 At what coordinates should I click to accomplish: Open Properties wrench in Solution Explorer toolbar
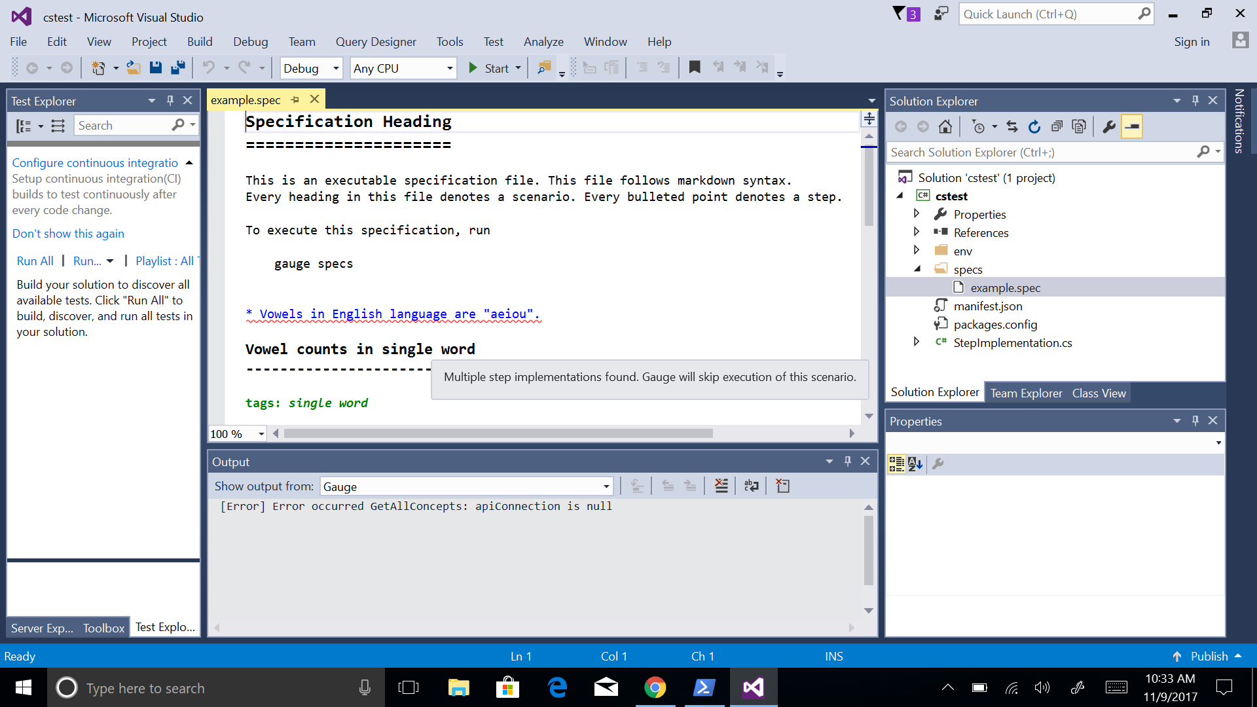(x=1109, y=126)
